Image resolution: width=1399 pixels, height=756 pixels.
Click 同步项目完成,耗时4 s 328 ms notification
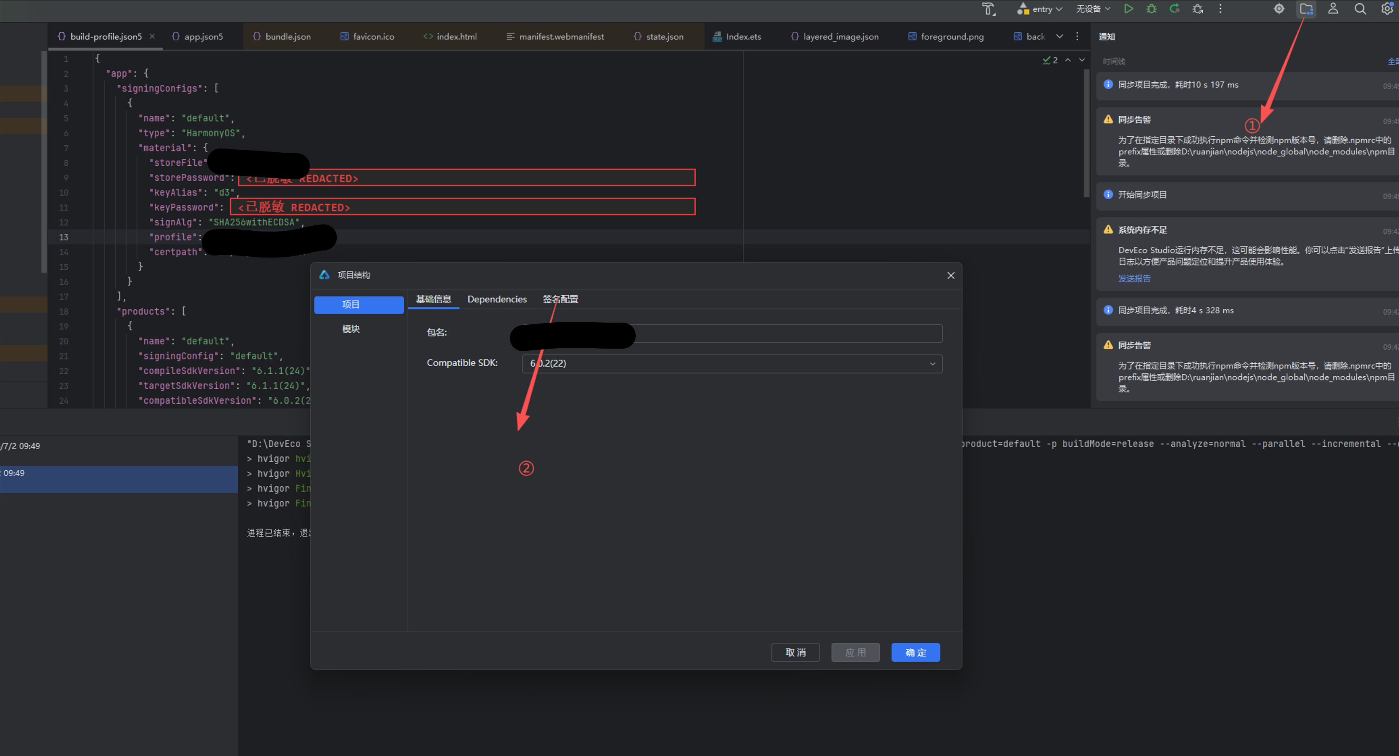pos(1247,310)
